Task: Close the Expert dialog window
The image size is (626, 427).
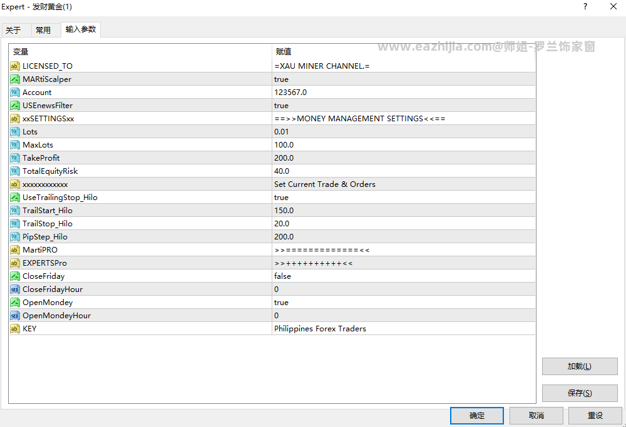Action: click(613, 6)
